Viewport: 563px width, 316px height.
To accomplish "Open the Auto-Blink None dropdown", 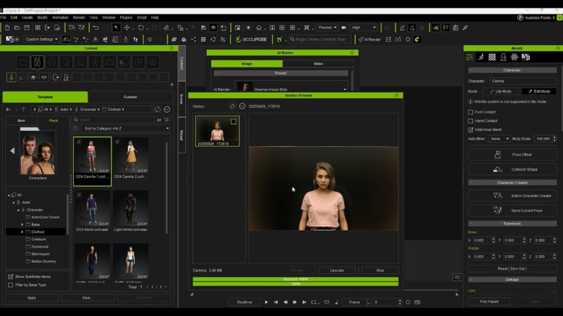I will [x=499, y=139].
